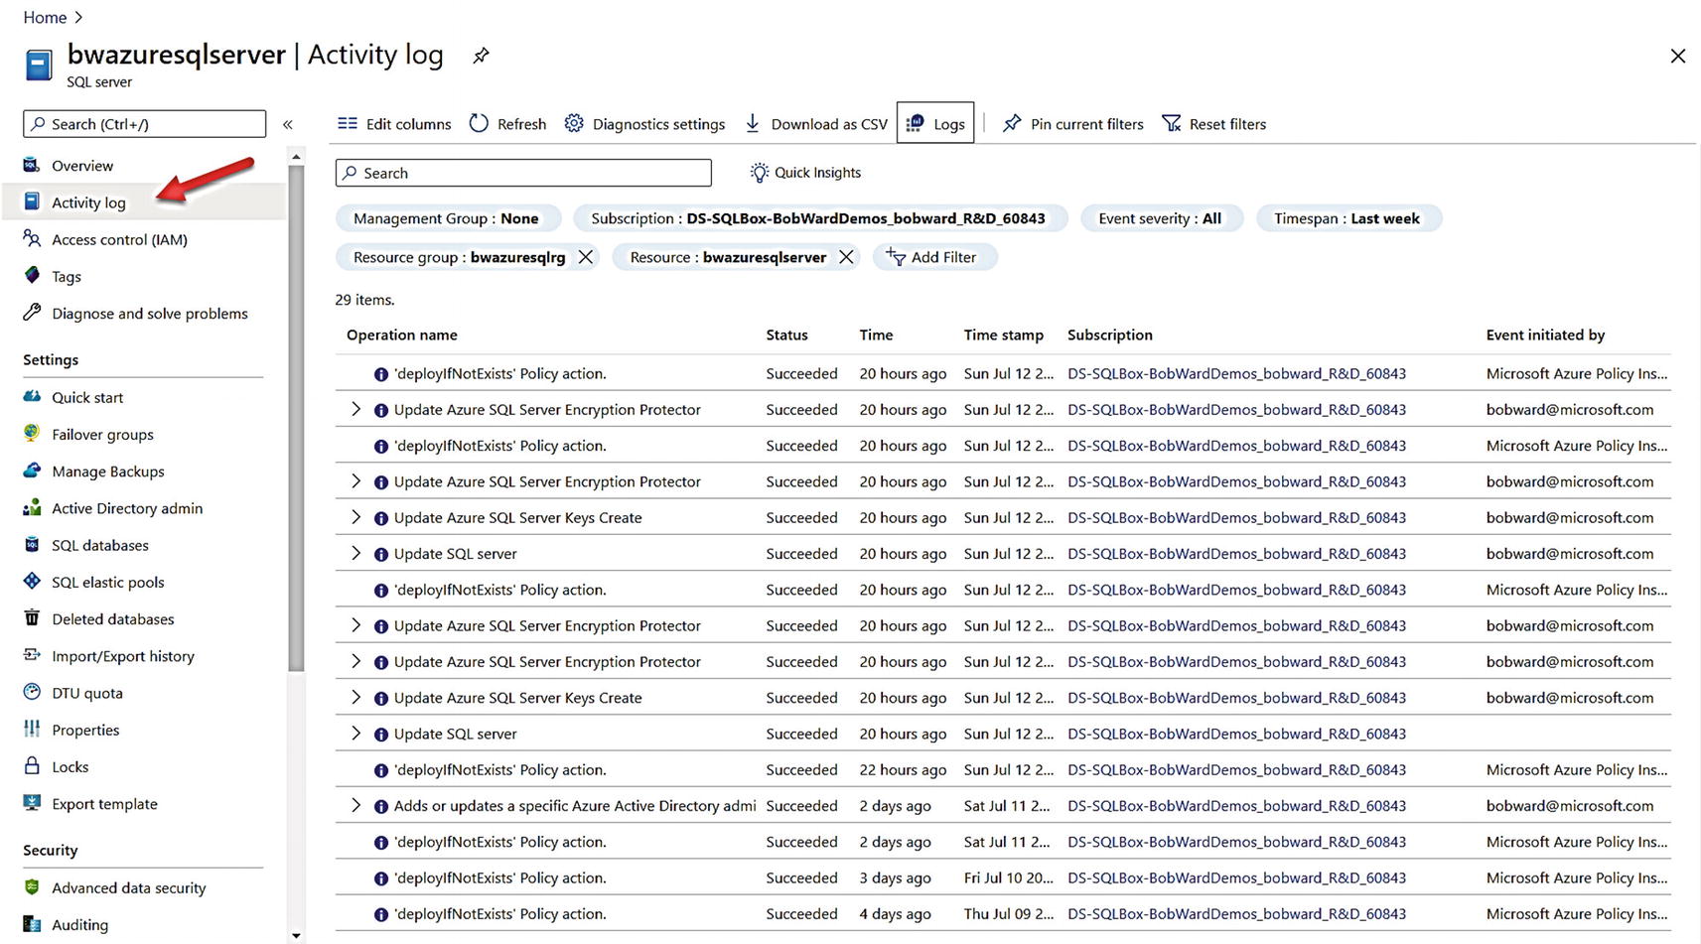Open Access control (IAM)
The height and width of the screenshot is (944, 1701).
pos(119,239)
